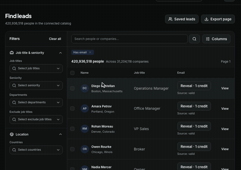Screen dimensions: 241x170
Task: View Diego Castellan's profile
Action: tap(225, 88)
